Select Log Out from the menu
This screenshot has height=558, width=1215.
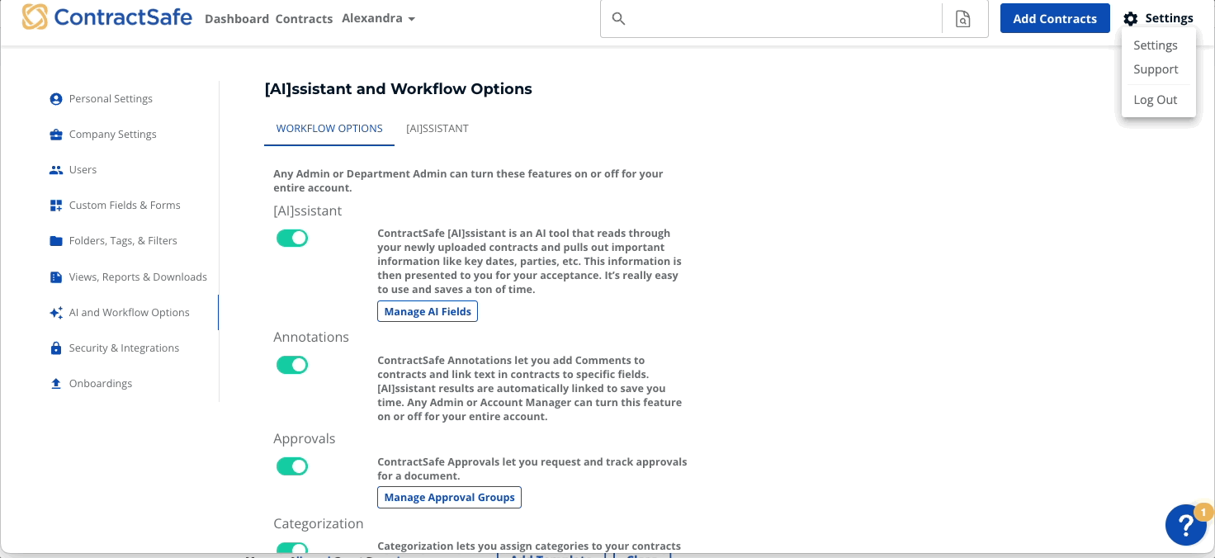[x=1156, y=99]
